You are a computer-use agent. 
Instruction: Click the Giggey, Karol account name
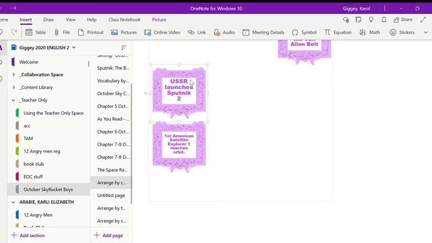click(x=356, y=8)
